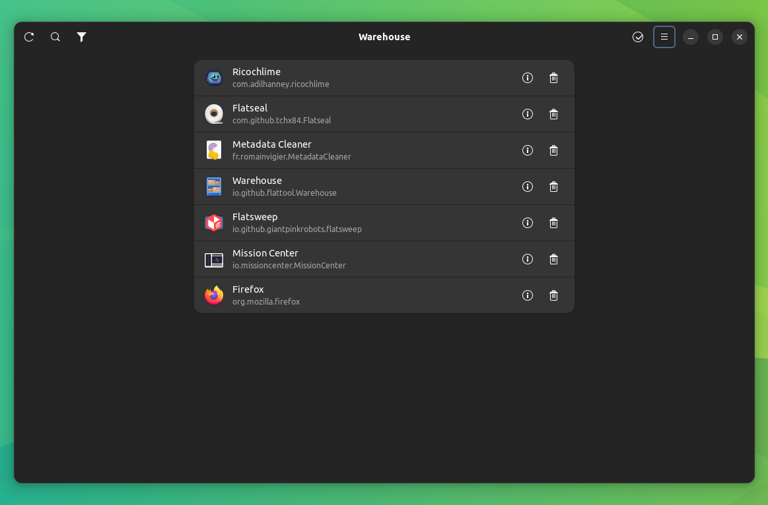Delete Warehouse itself via trash icon

[x=553, y=187]
